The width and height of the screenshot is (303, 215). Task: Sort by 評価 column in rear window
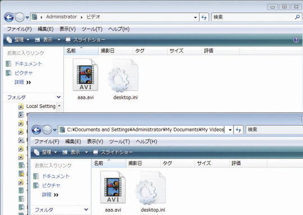(x=221, y=51)
